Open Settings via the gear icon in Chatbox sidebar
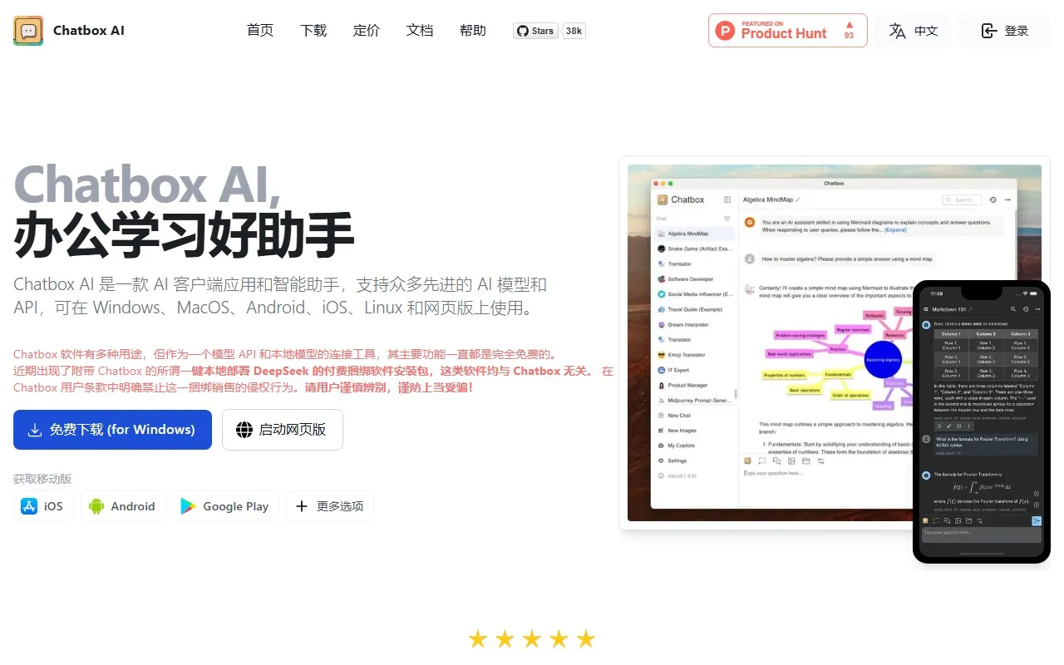The image size is (1064, 665). pos(661,461)
